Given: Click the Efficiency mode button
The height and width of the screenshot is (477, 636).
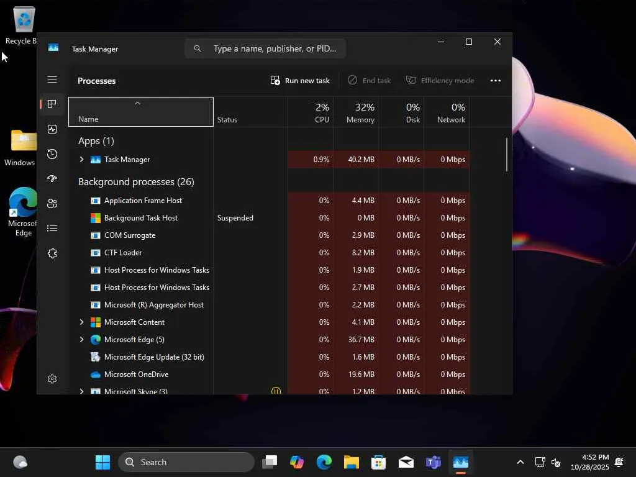Looking at the screenshot, I should [440, 81].
